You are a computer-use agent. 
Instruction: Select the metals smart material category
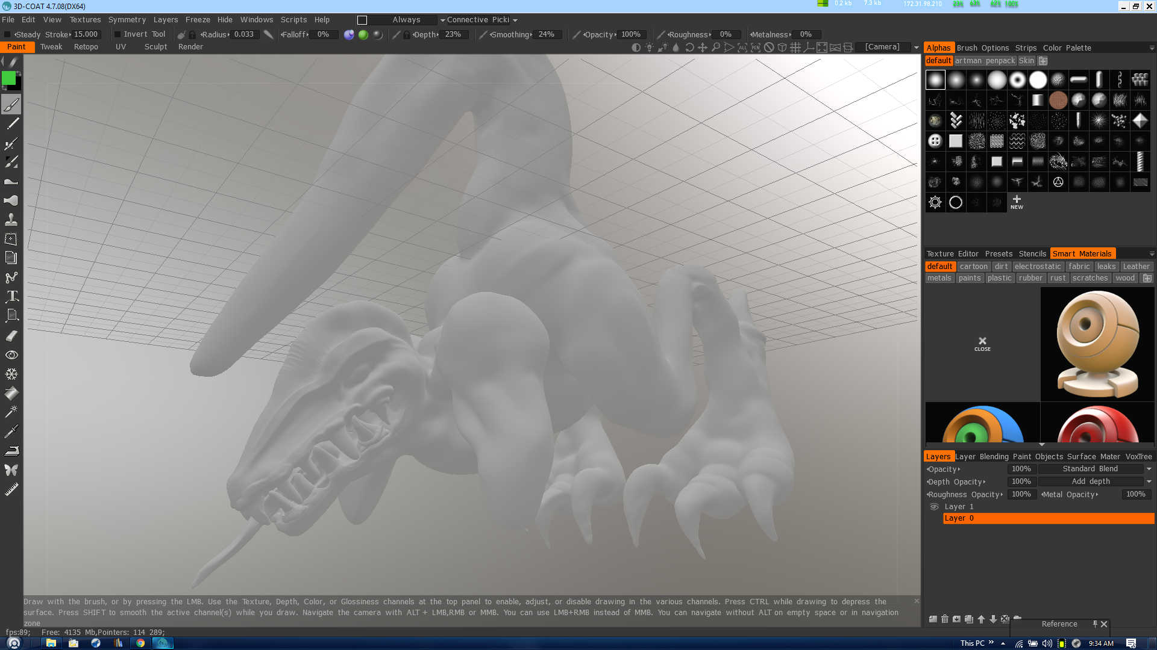click(939, 278)
